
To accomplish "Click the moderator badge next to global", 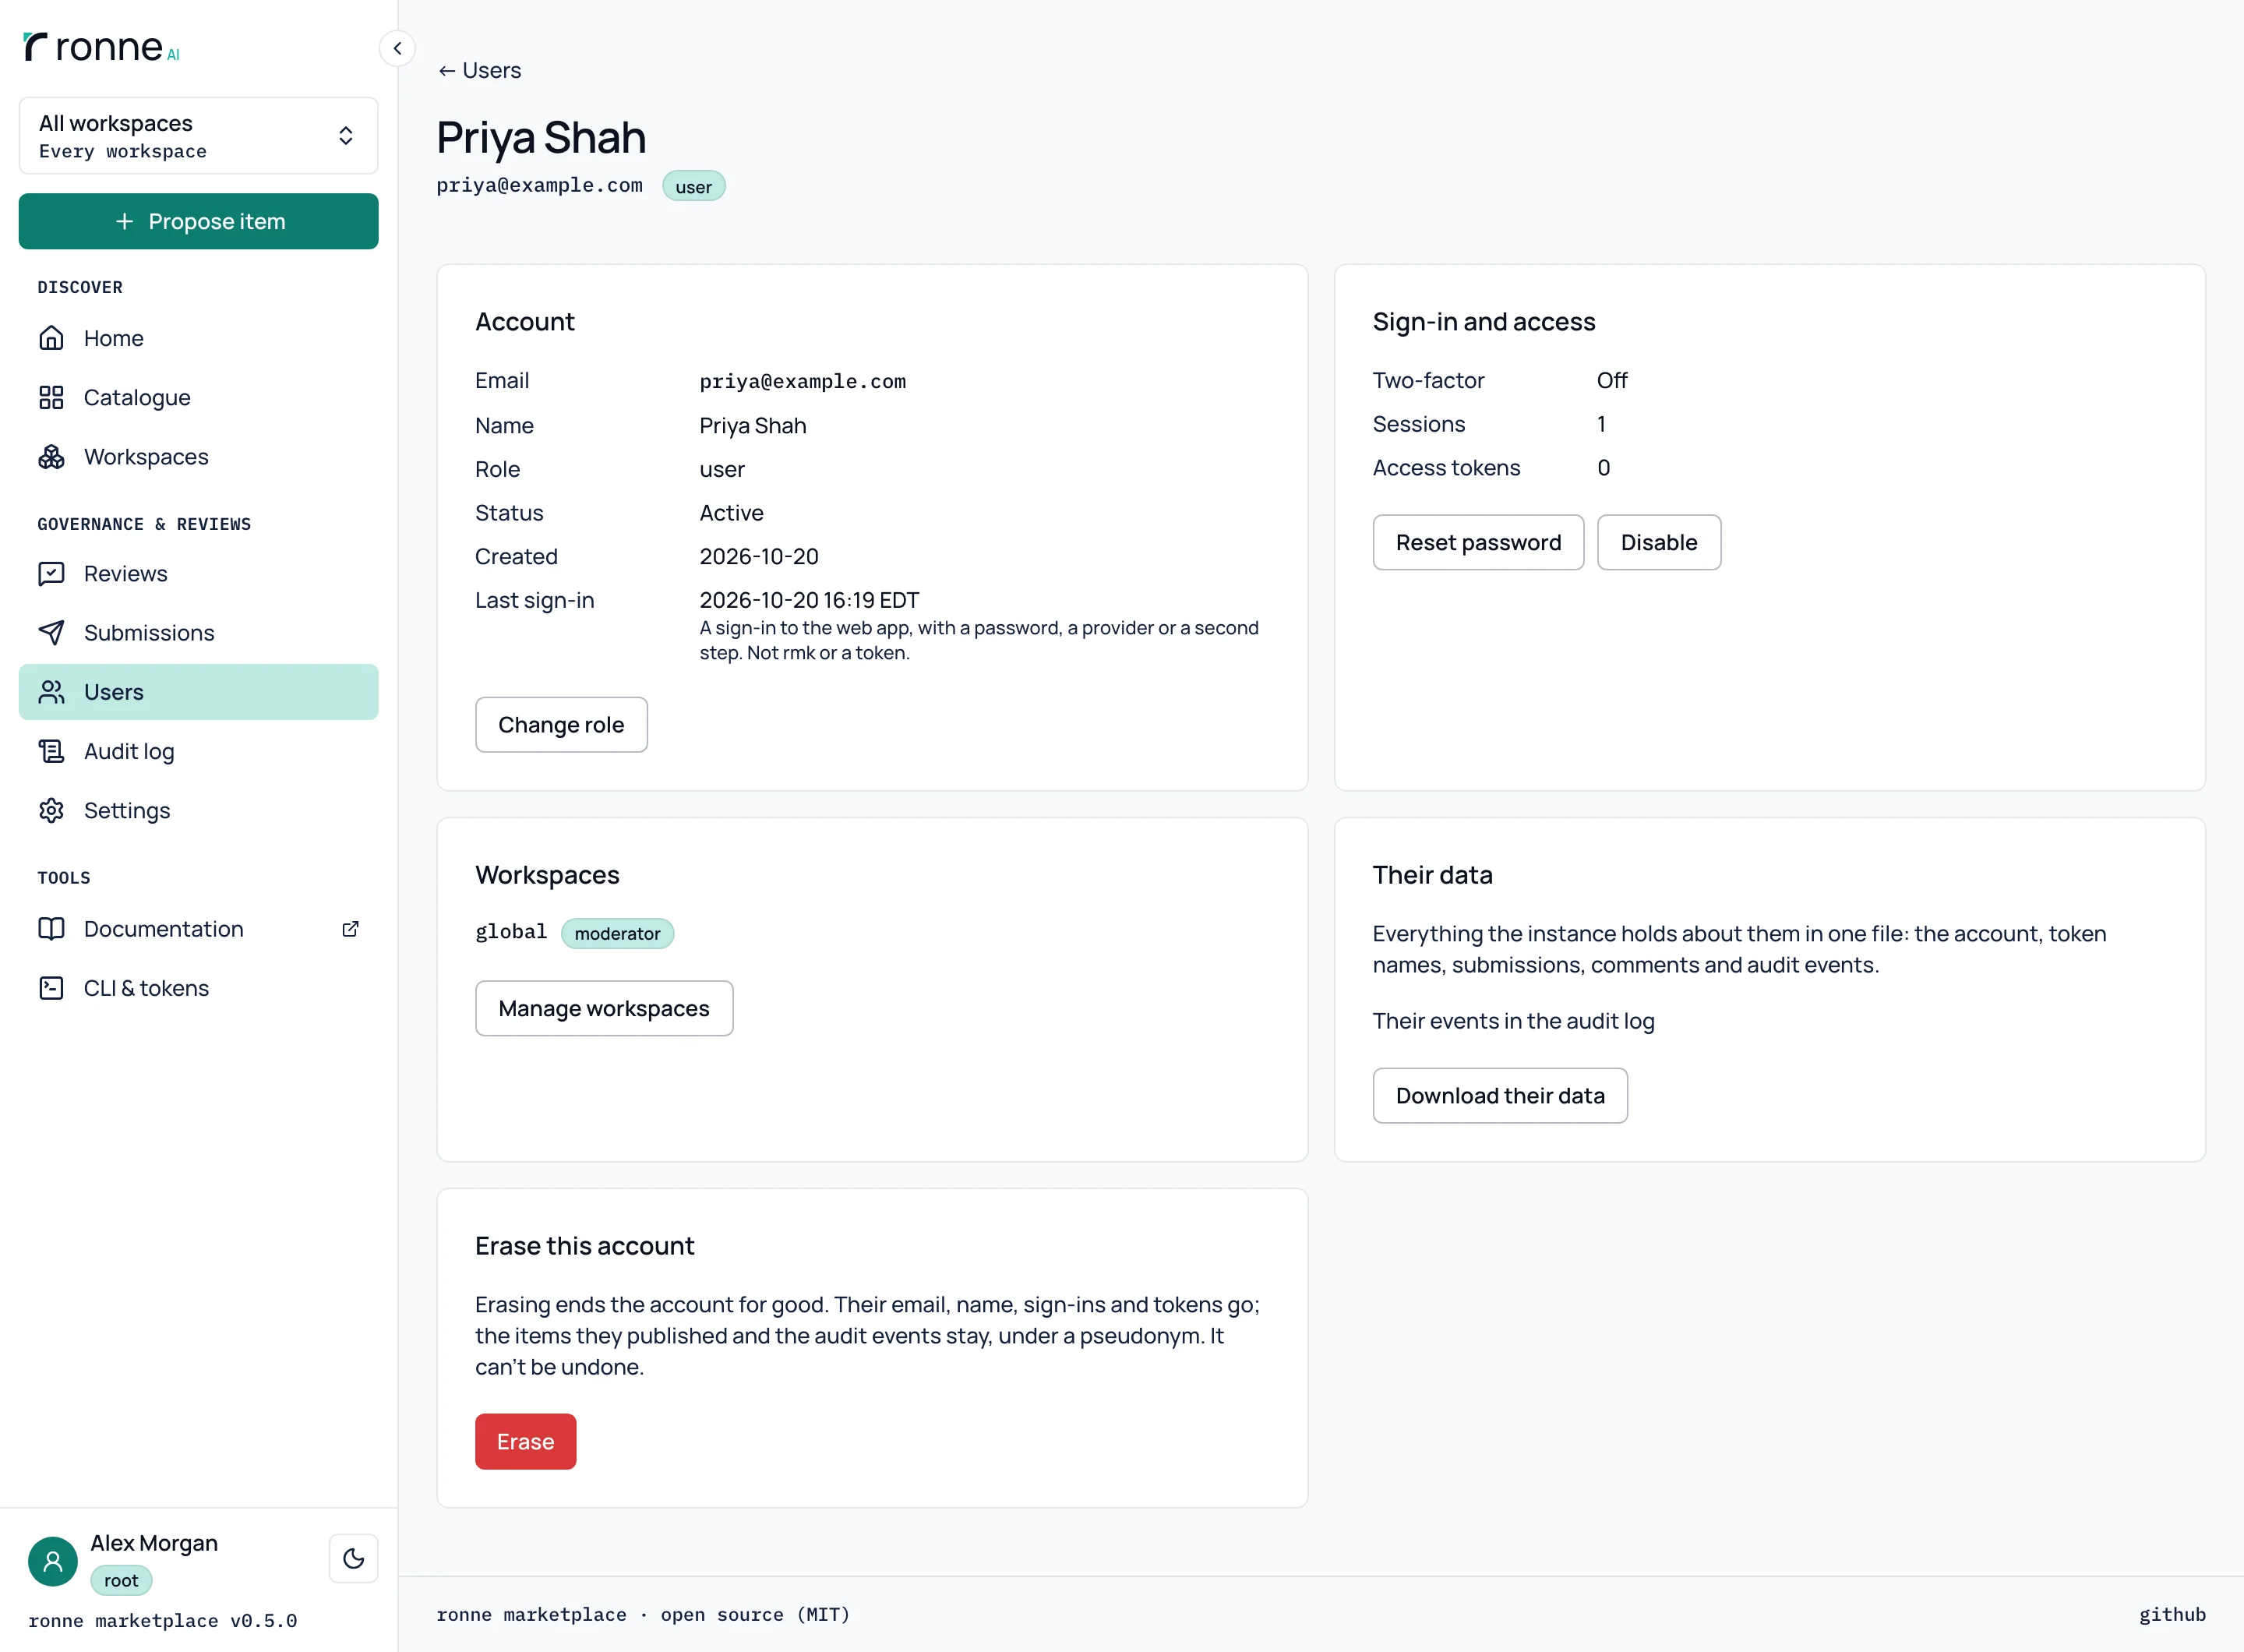I will pyautogui.click(x=617, y=933).
